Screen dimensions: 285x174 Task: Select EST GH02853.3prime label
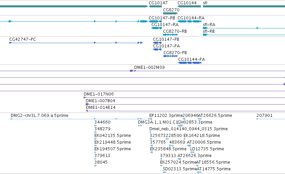pos(195,122)
